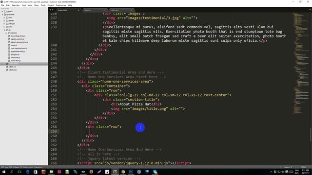
Task: Toggle the side panel switcher in status bar
Action: (x=2, y=167)
